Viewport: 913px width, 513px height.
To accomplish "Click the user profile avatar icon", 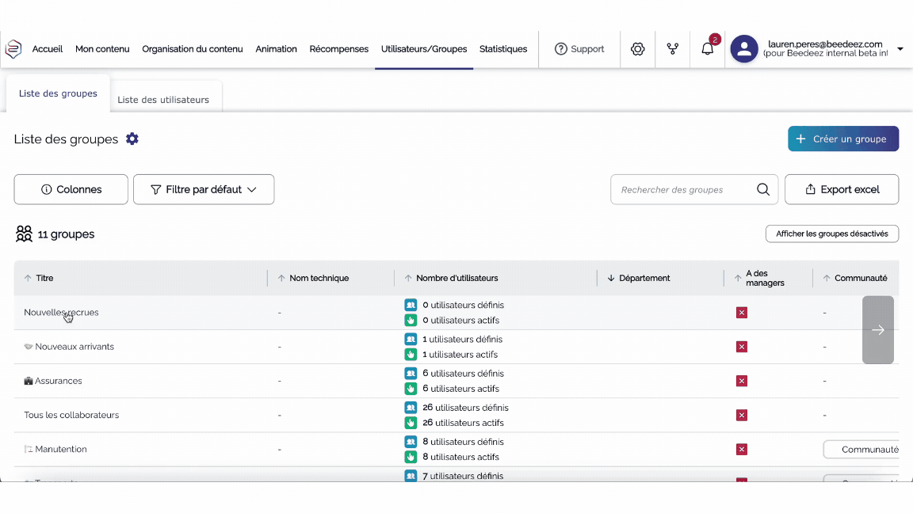I will [743, 49].
